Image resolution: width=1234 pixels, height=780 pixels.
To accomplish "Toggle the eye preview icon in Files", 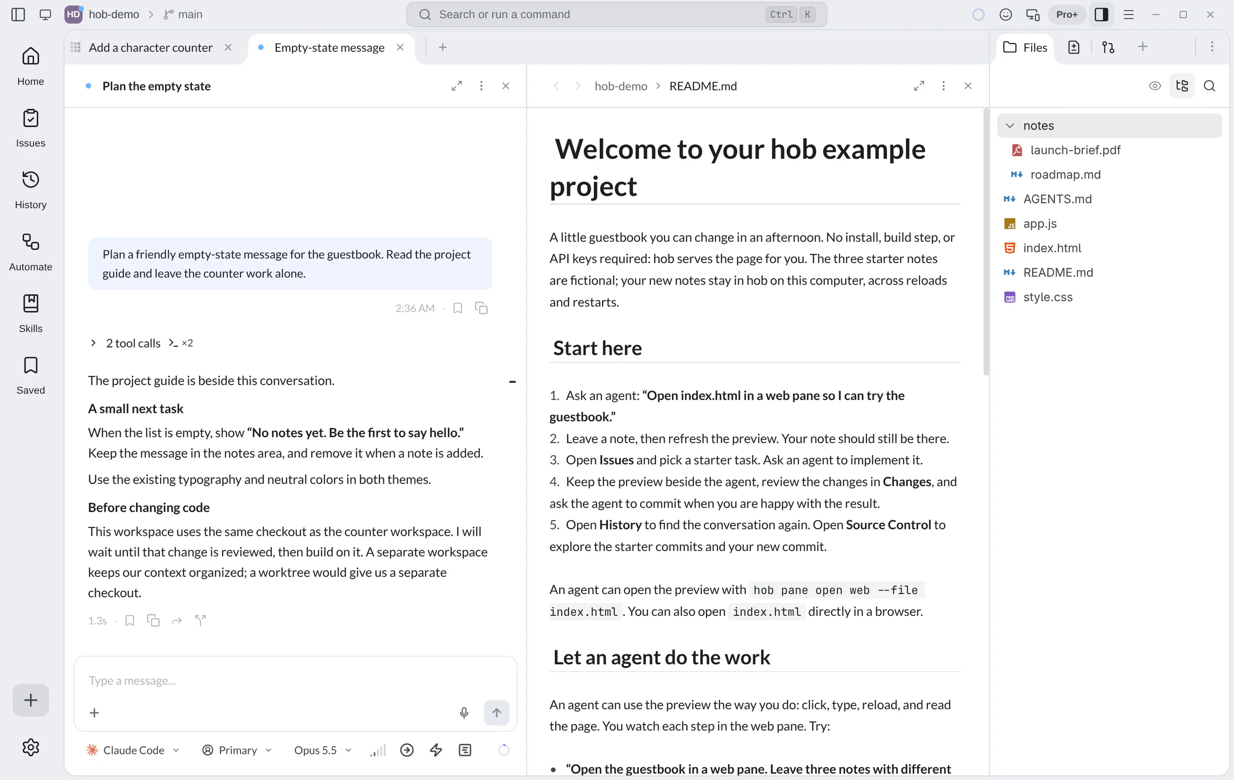I will [x=1154, y=86].
